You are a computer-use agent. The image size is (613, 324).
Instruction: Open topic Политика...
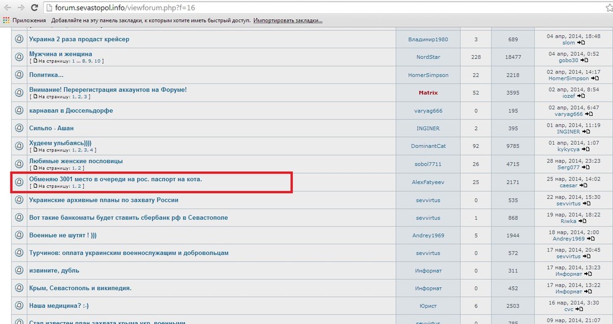(x=46, y=75)
